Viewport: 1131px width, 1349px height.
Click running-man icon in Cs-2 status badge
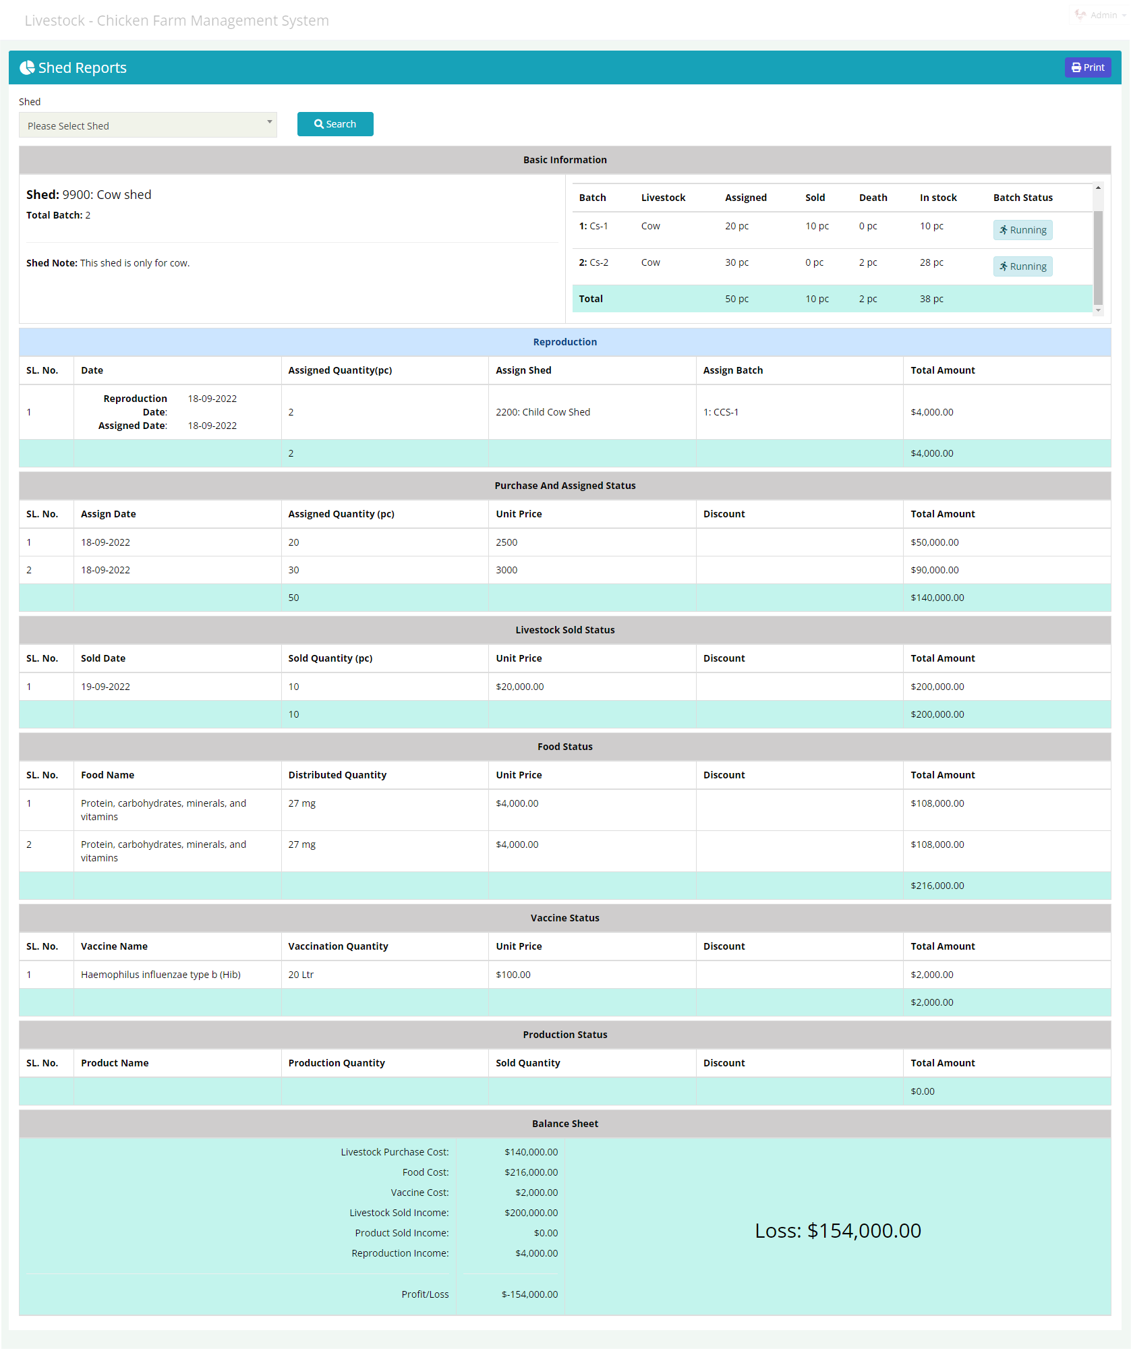pos(1004,266)
